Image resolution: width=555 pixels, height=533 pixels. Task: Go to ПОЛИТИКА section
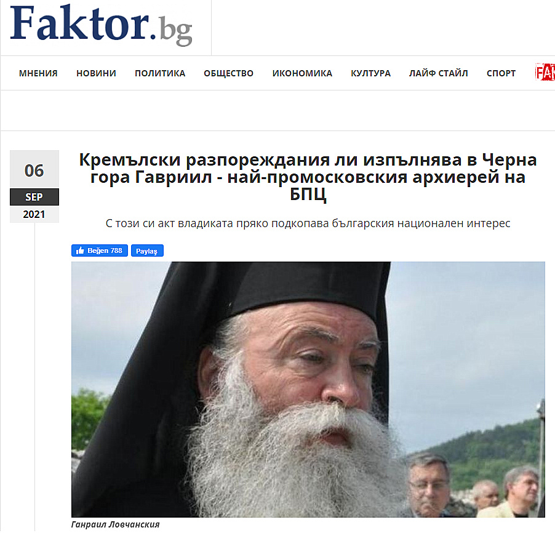[x=160, y=73]
